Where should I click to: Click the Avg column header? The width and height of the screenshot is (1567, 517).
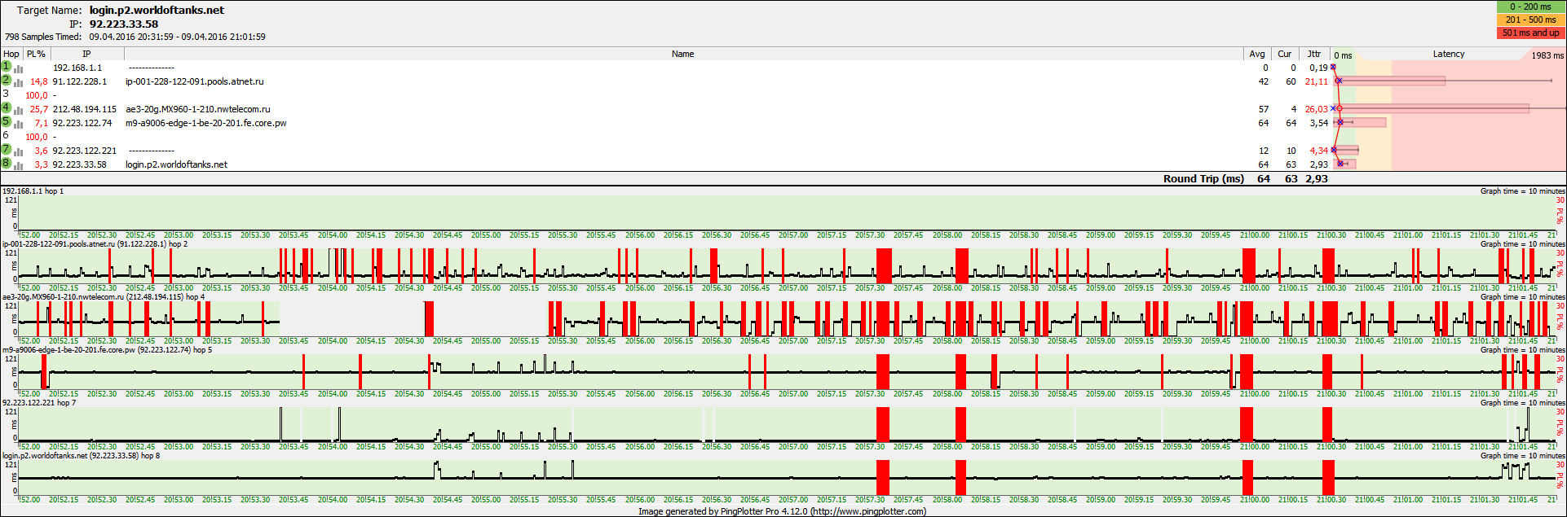coord(1257,54)
